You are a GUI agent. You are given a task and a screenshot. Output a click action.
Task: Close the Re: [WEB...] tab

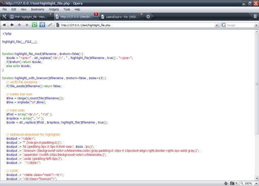142,14
